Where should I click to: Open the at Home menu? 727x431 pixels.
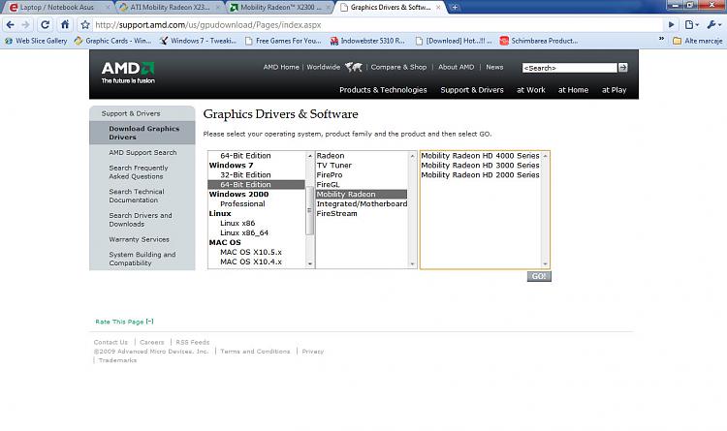coord(573,90)
